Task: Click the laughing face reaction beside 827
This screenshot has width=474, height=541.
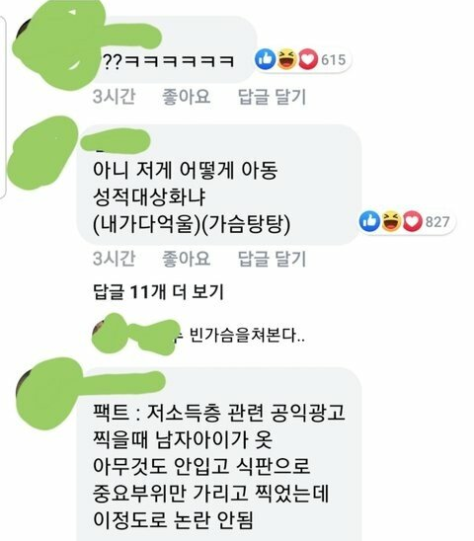Action: pyautogui.click(x=391, y=221)
